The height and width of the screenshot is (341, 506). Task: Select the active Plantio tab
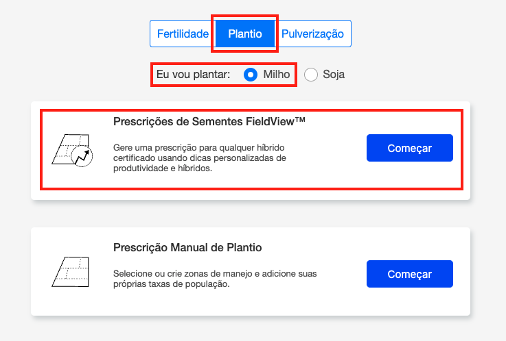pyautogui.click(x=245, y=34)
